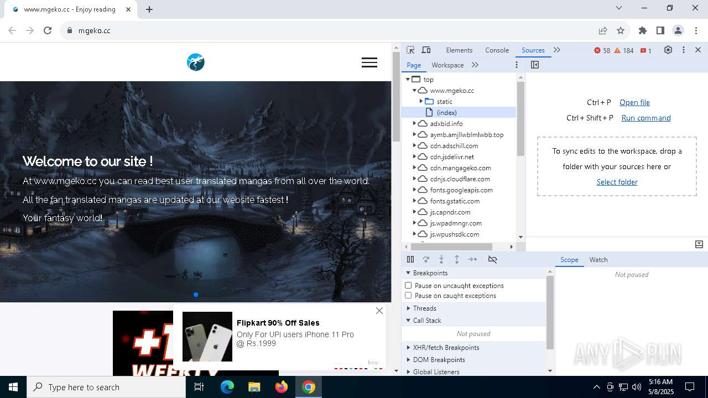Expand the adxbid.info domain node
The width and height of the screenshot is (708, 398).
click(x=414, y=123)
